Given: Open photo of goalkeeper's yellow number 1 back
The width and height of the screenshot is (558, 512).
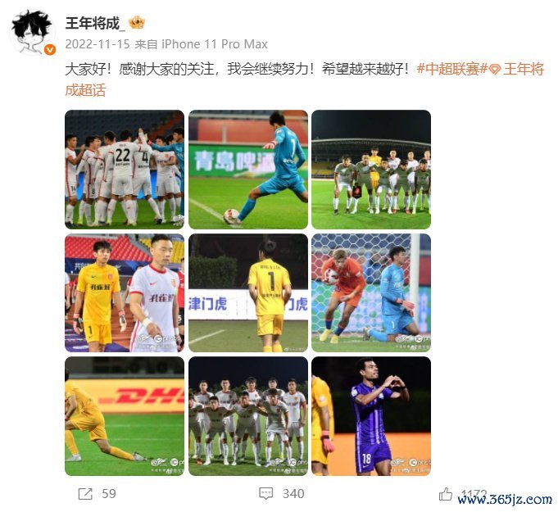Looking at the screenshot, I should pyautogui.click(x=248, y=292).
